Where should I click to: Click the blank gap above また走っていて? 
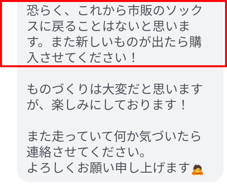click(x=120, y=120)
